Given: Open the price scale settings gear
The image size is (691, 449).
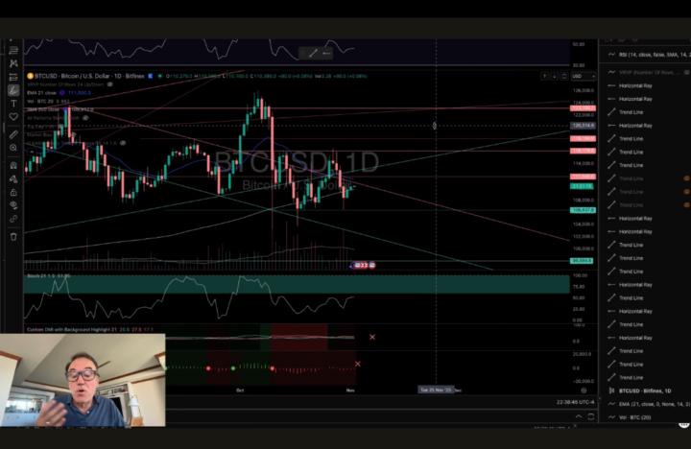Looking at the screenshot, I should [x=584, y=390].
